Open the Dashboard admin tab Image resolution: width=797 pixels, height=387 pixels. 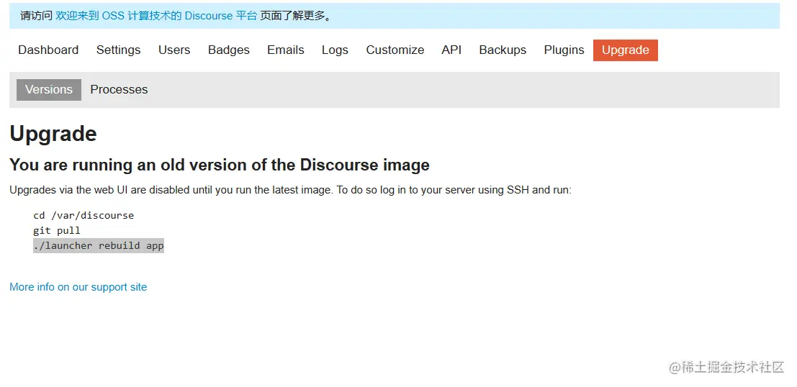click(x=48, y=50)
